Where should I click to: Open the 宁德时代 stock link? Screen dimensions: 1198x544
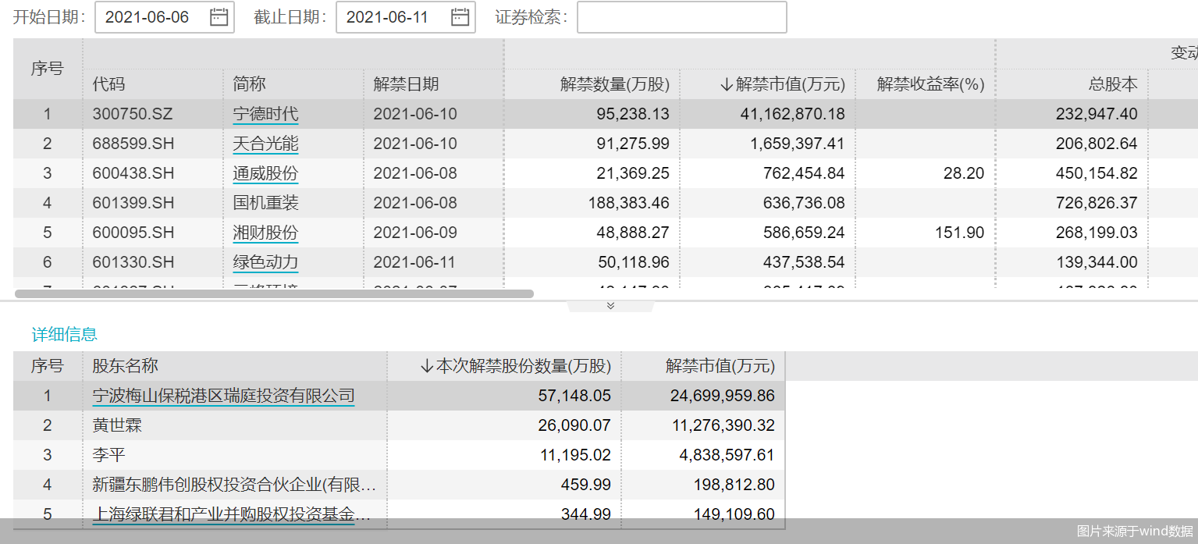click(265, 114)
